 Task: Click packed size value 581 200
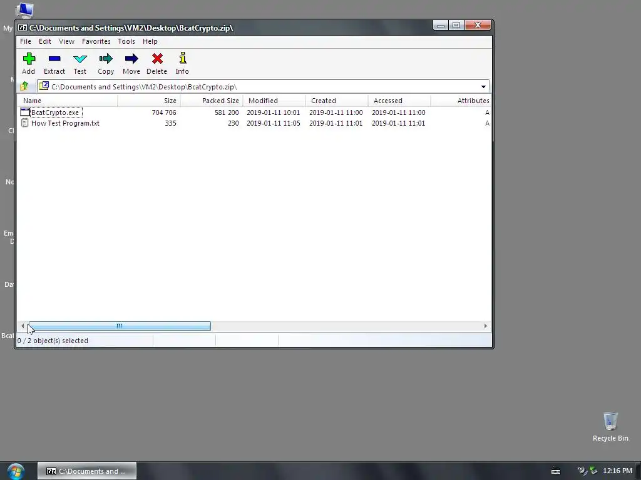(x=227, y=112)
